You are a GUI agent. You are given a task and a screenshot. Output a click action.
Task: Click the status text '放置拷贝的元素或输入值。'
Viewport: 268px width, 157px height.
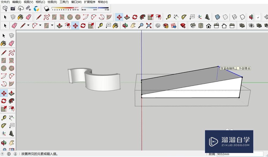(x=40, y=154)
